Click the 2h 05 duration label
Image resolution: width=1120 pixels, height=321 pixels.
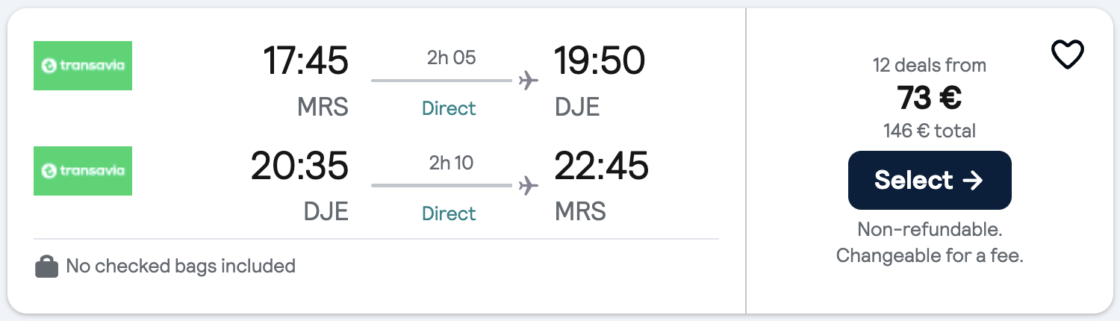pos(451,57)
